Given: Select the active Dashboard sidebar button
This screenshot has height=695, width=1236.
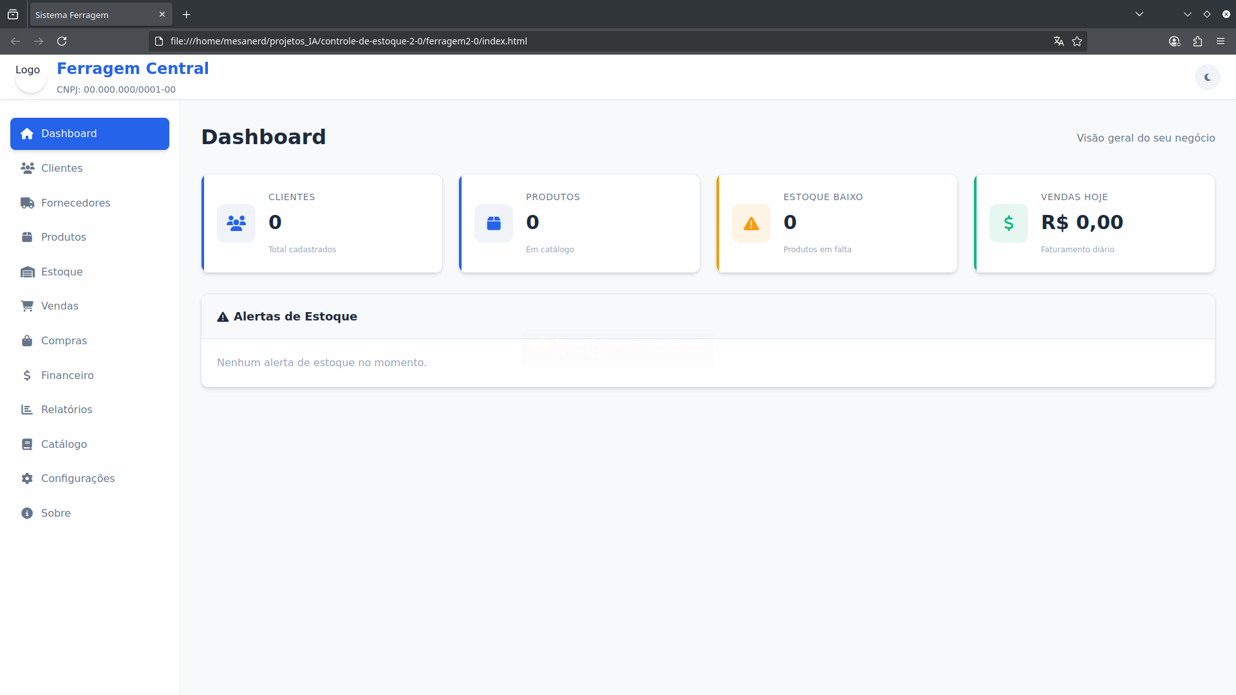Looking at the screenshot, I should tap(89, 134).
